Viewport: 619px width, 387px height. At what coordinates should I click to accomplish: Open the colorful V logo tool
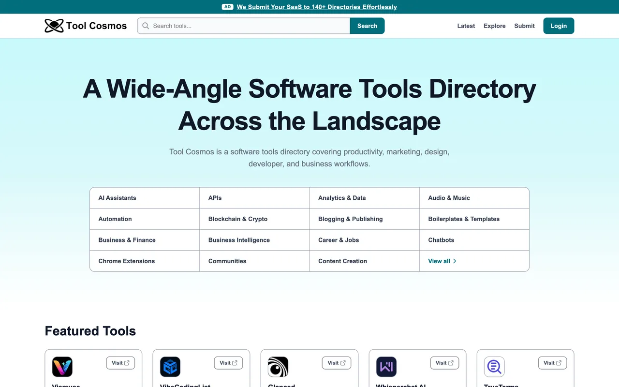pyautogui.click(x=62, y=367)
